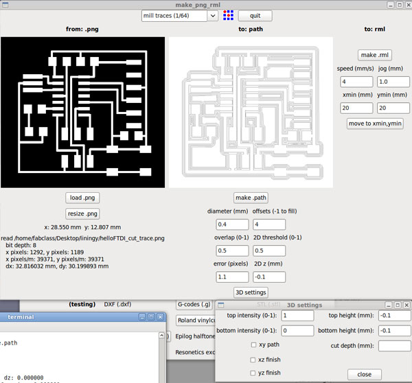
Task: Minimize the 3D settings window
Action: (x=389, y=305)
